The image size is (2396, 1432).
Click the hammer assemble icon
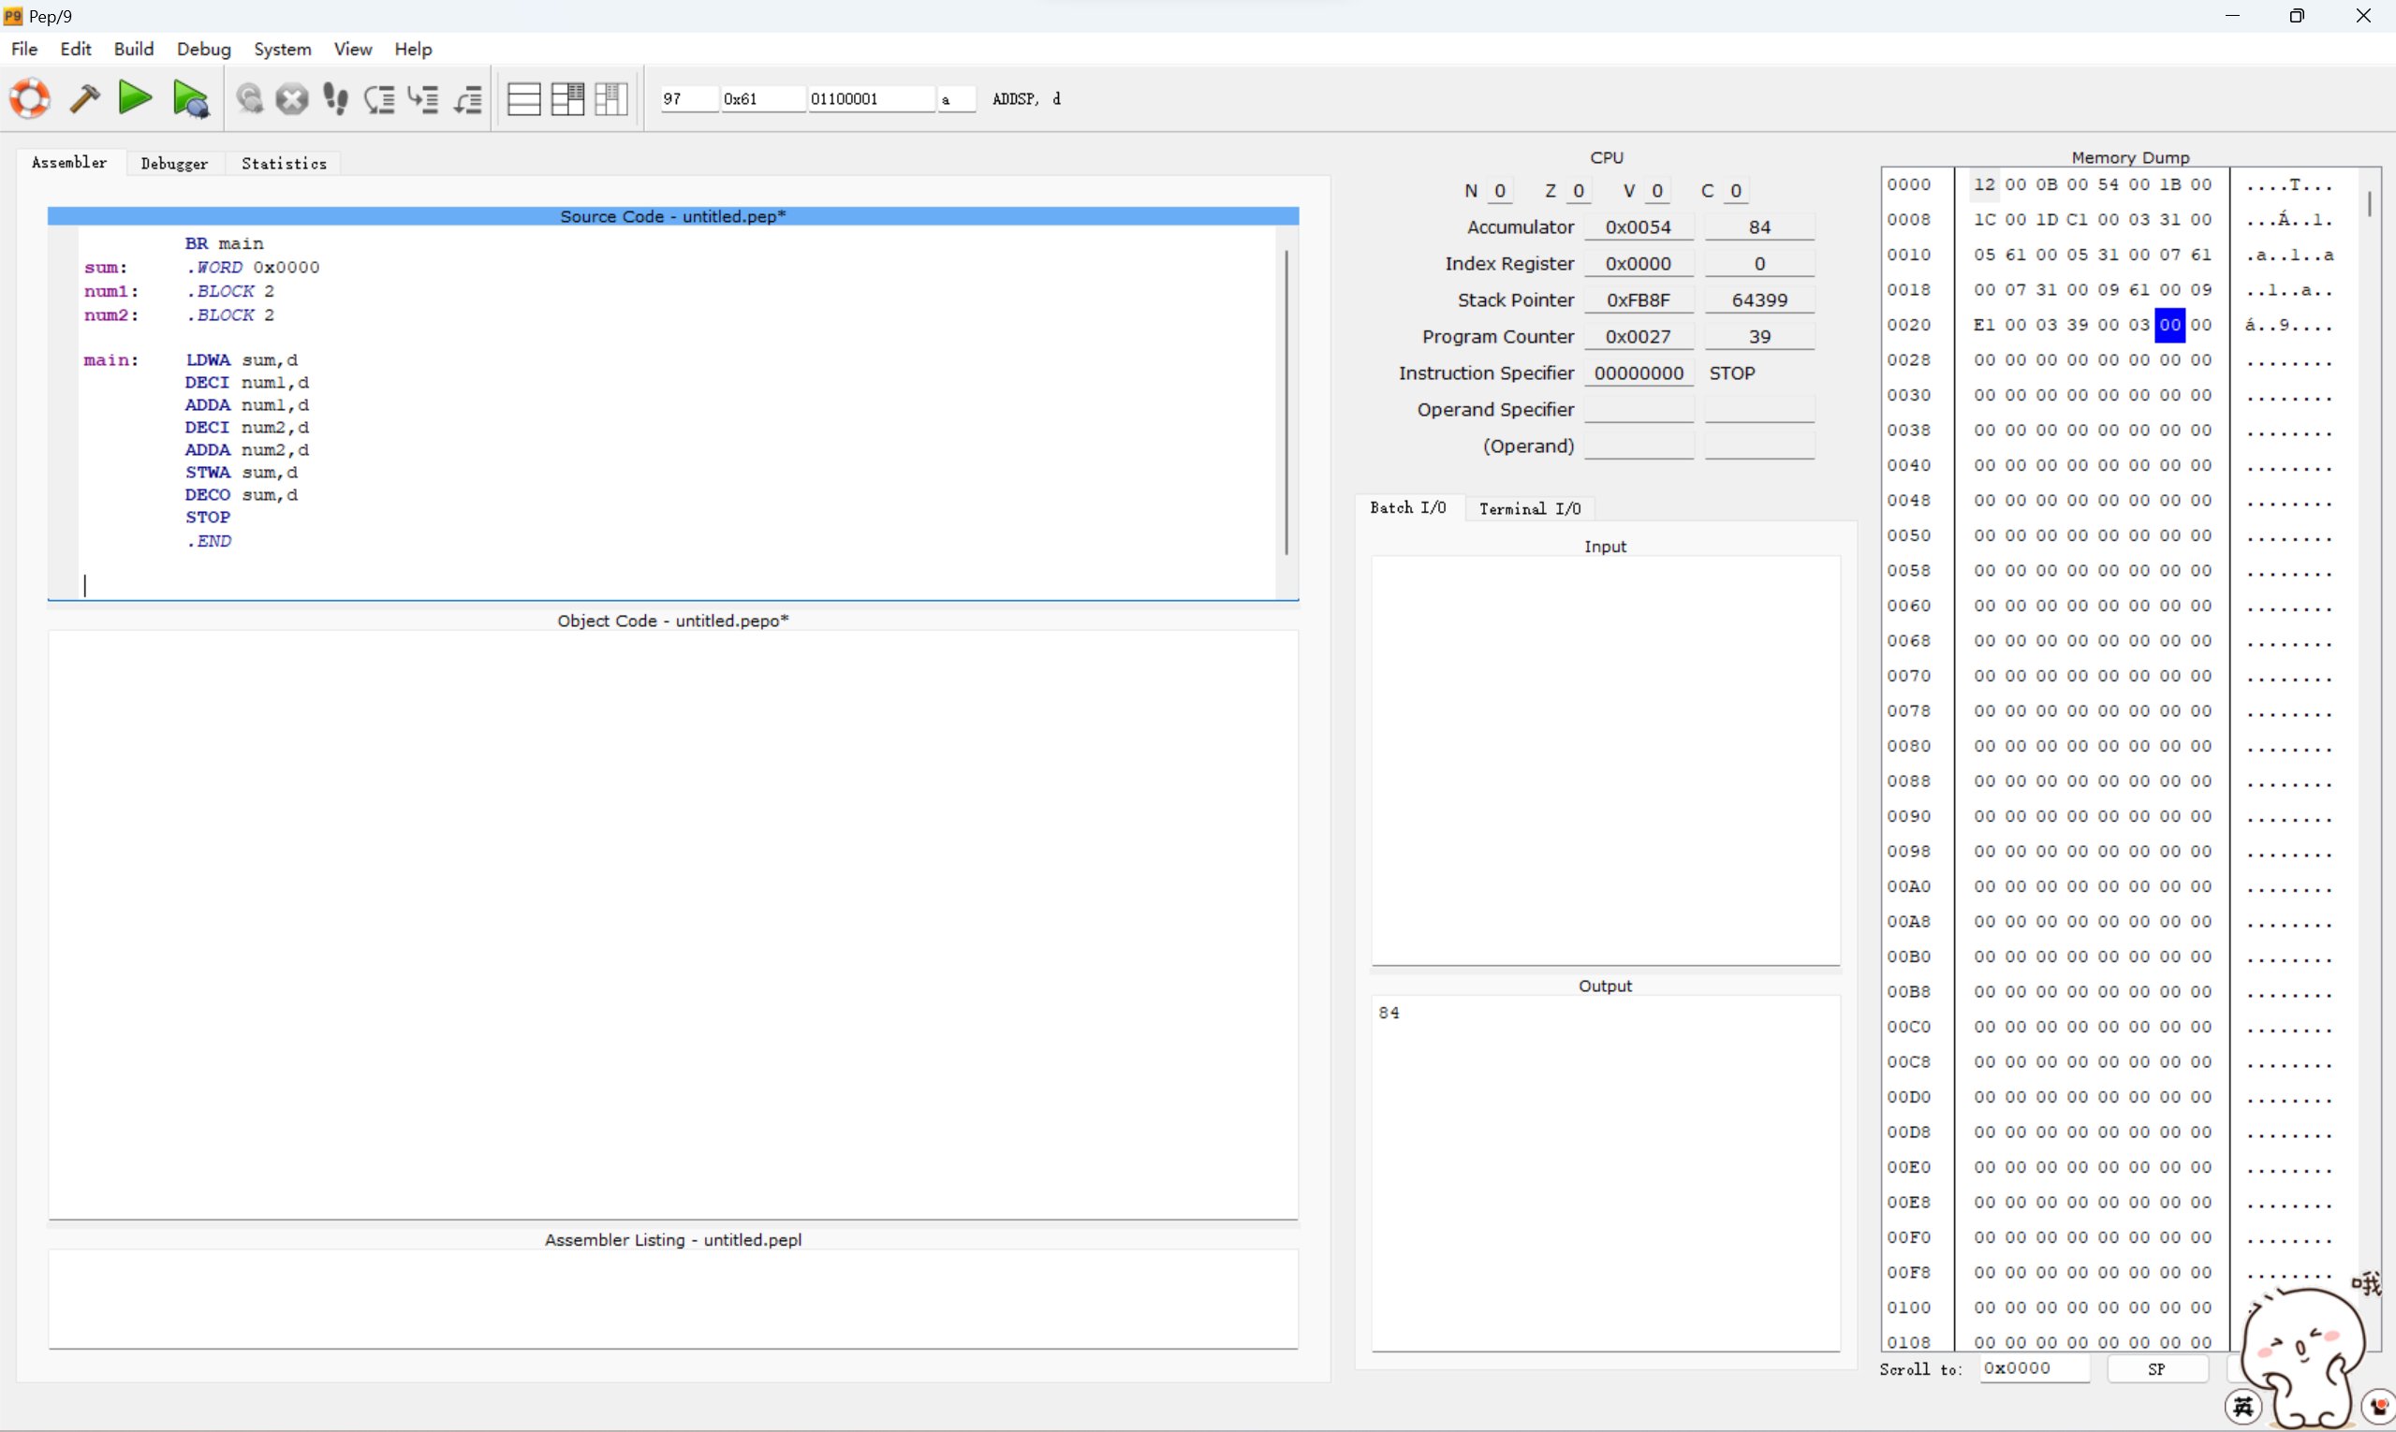(85, 98)
